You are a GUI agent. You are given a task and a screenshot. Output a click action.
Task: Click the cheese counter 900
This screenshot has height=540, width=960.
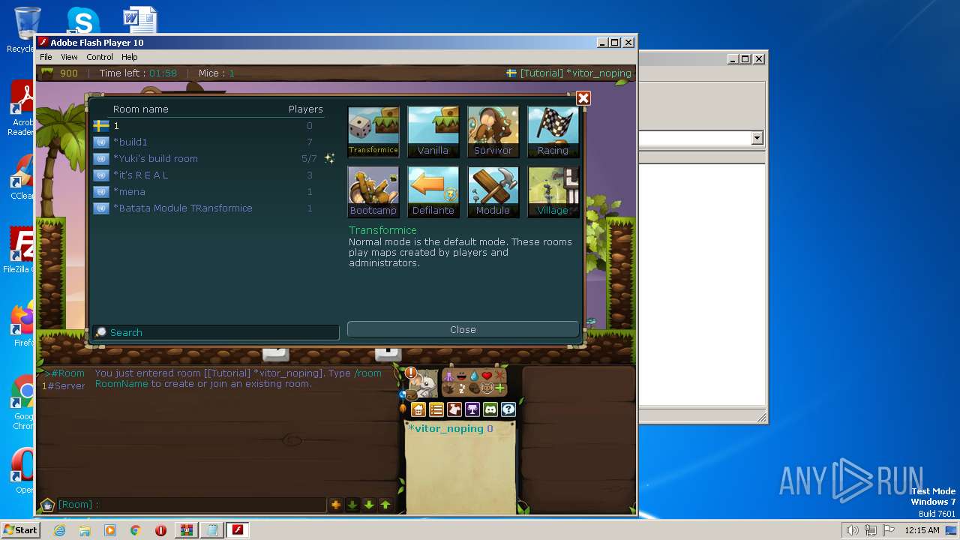tap(69, 73)
